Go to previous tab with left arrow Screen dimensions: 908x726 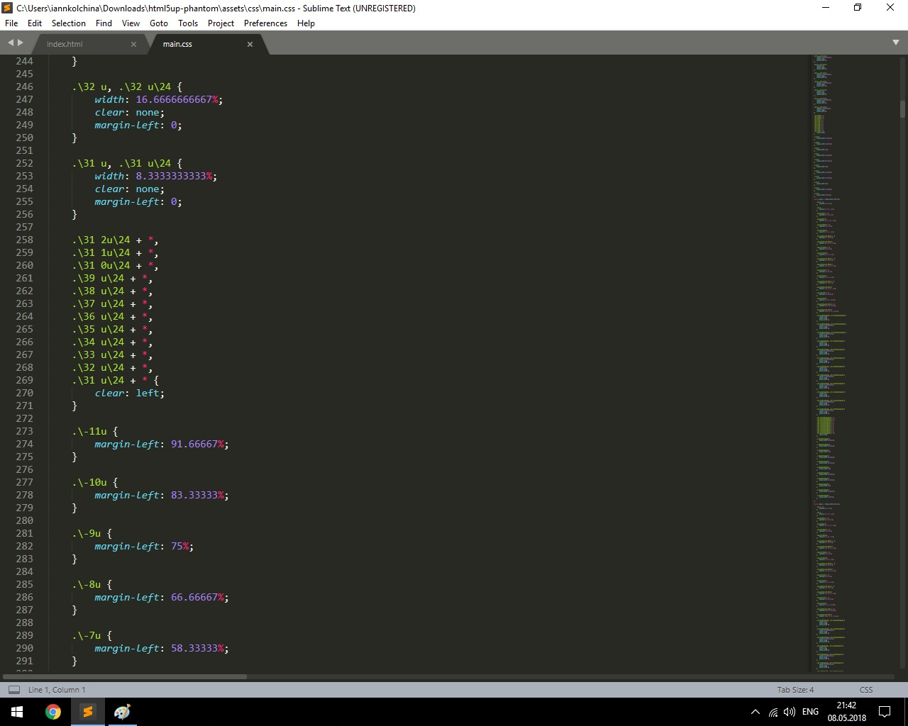point(11,43)
